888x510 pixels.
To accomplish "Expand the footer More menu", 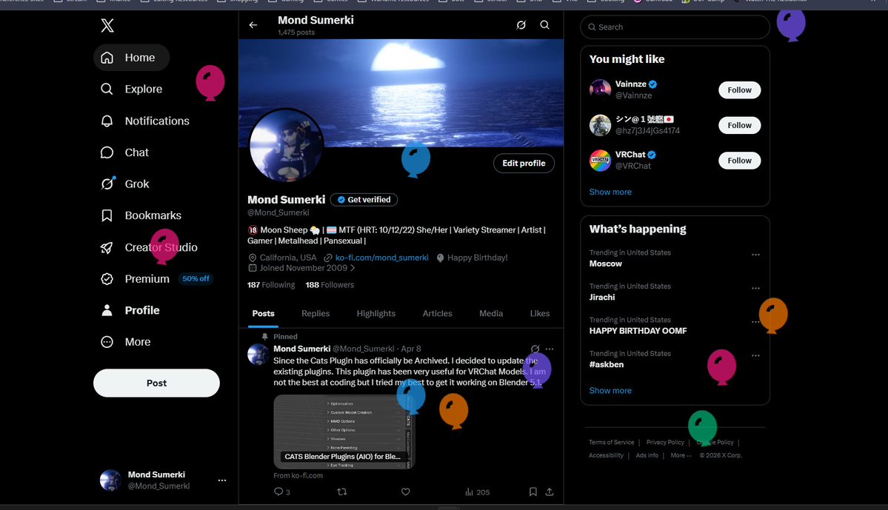I will pyautogui.click(x=681, y=455).
